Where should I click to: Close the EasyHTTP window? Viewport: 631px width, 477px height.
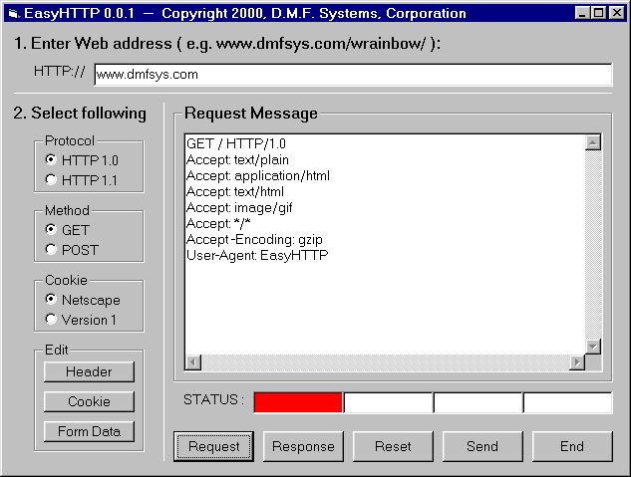pos(616,13)
